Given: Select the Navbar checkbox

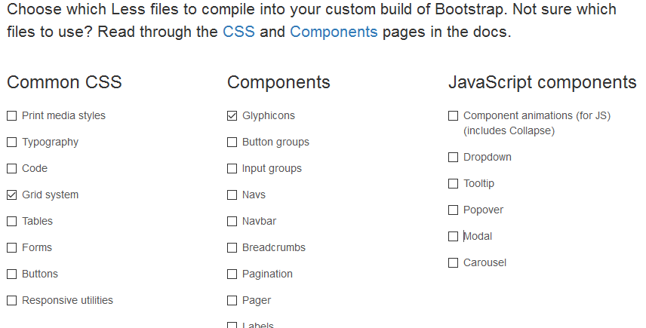Looking at the screenshot, I should pos(232,222).
